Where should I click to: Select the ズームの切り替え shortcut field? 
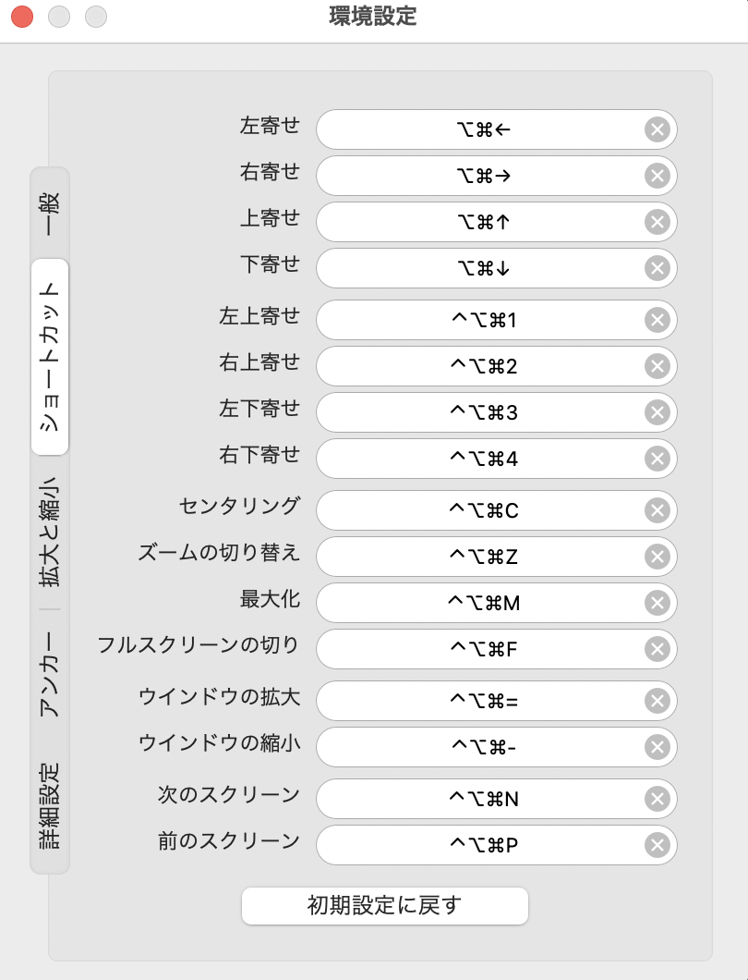[x=482, y=557]
